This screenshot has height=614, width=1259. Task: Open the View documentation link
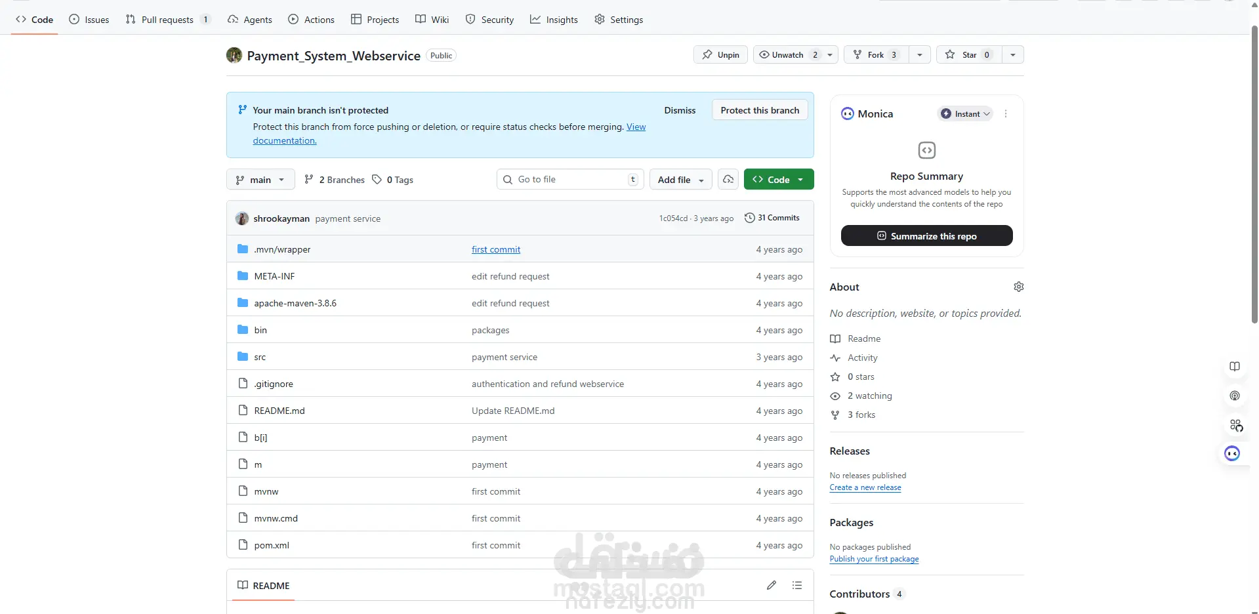[x=636, y=127]
